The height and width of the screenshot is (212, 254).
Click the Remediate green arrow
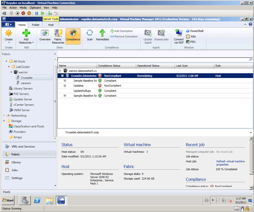pos(102,35)
